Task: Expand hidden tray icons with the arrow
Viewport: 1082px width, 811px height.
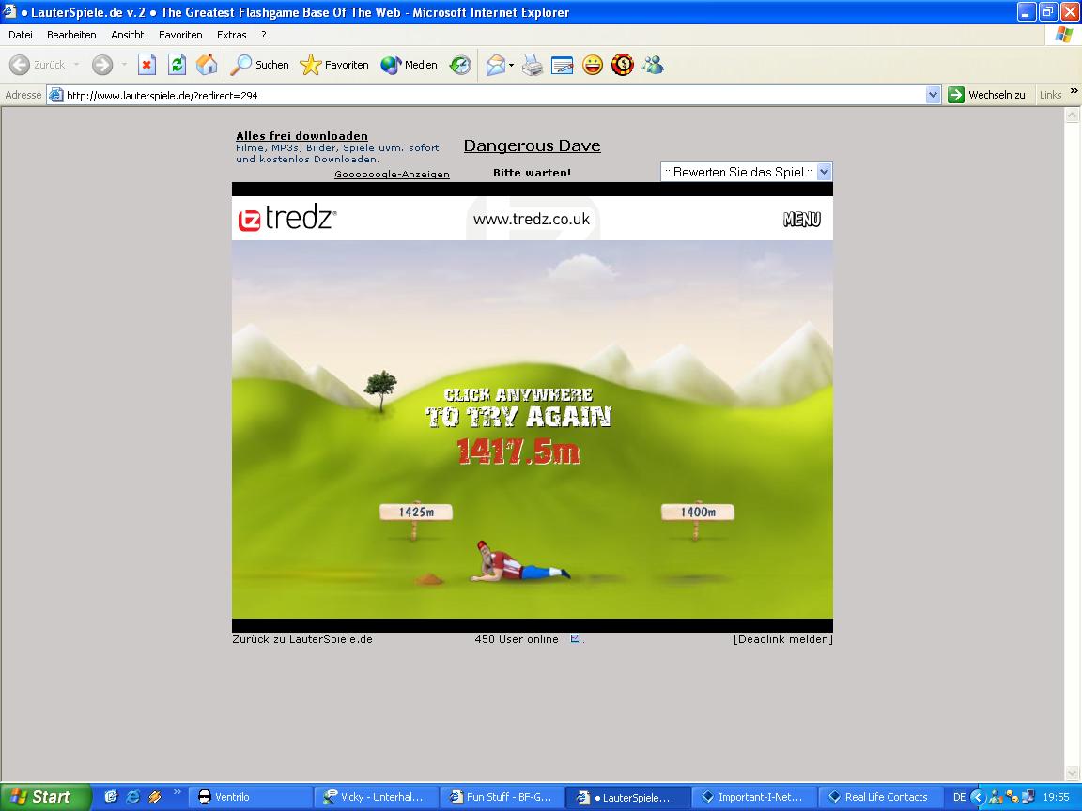Action: (x=977, y=797)
